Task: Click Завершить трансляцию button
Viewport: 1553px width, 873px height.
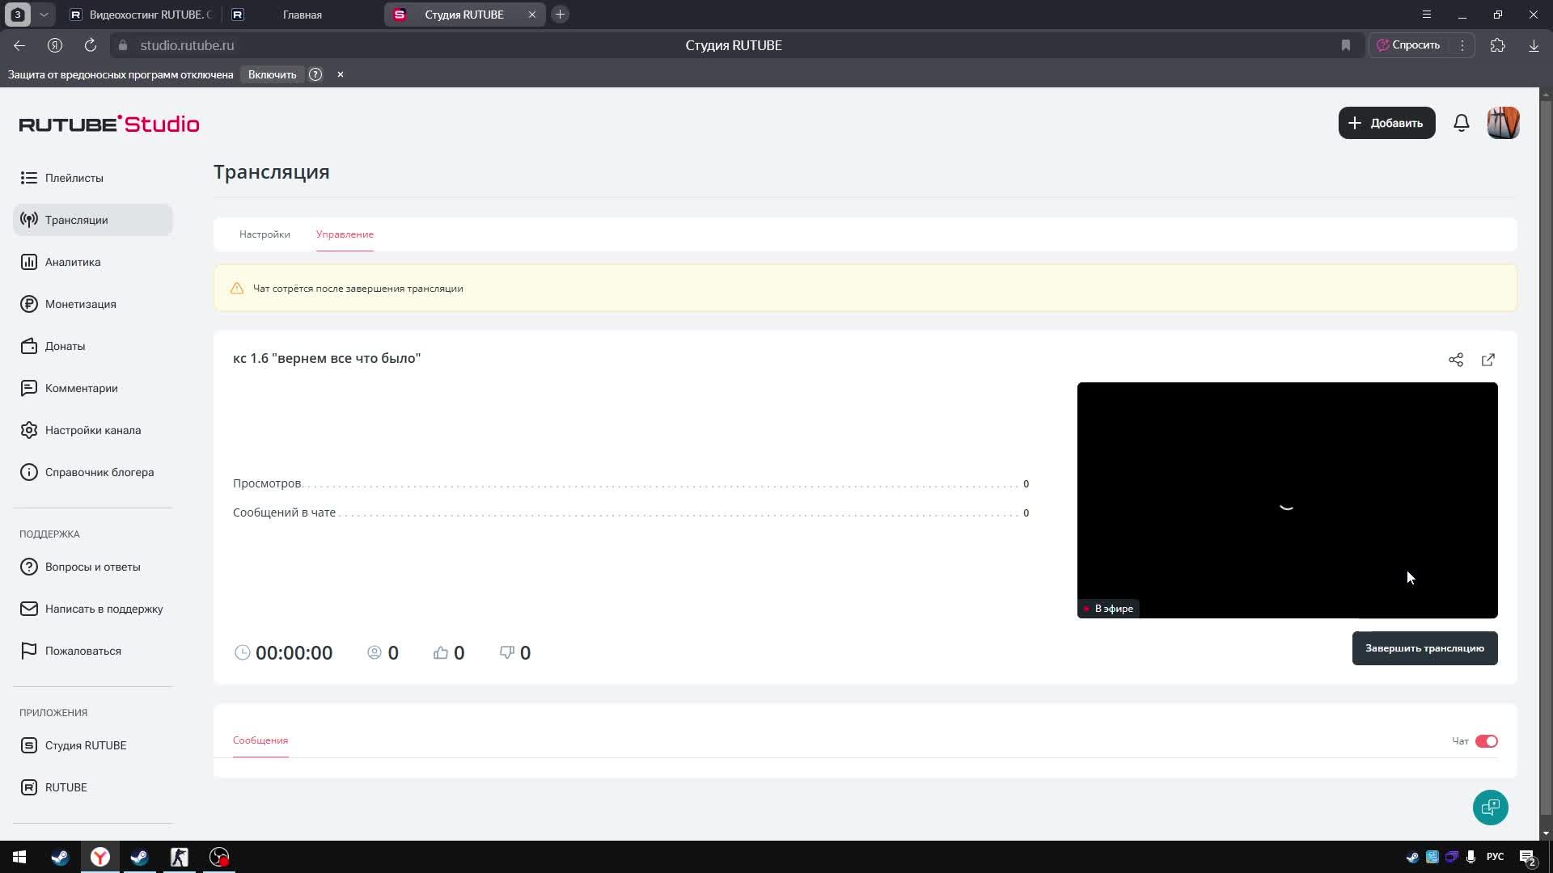Action: tap(1425, 648)
